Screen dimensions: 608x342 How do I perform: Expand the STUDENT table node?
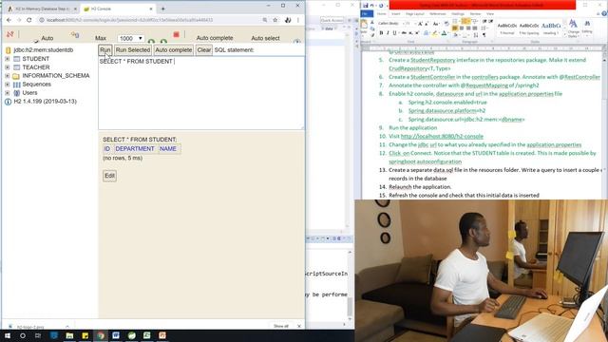(8, 59)
